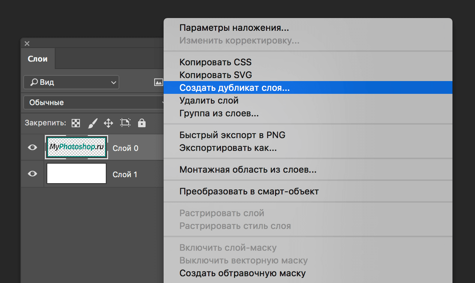Toggle the eye icon for Слой 1
This screenshot has height=283, width=475.
tap(32, 173)
